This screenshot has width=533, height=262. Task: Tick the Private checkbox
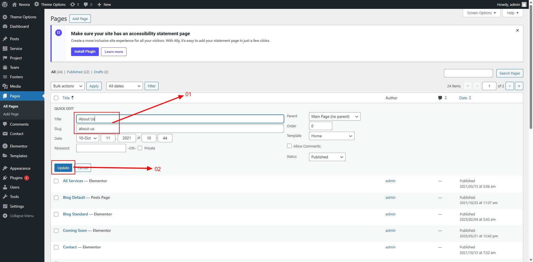click(x=140, y=148)
